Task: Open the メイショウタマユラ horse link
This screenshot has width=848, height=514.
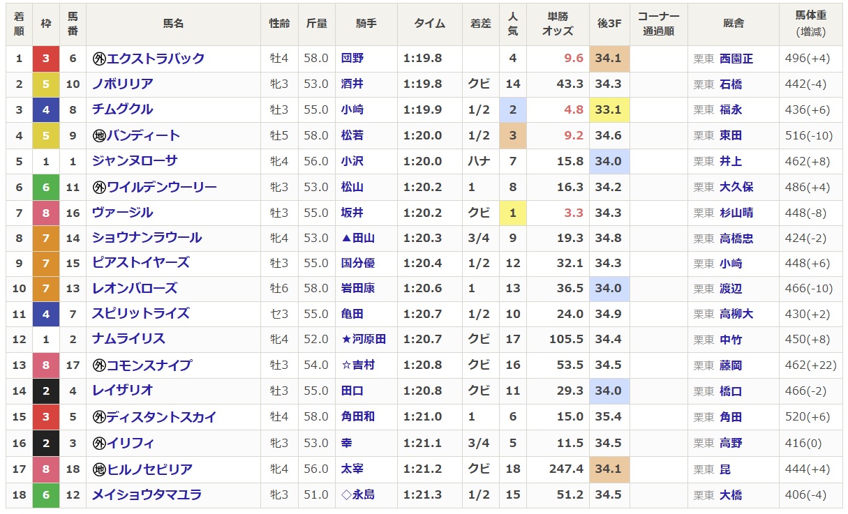Action: [147, 495]
